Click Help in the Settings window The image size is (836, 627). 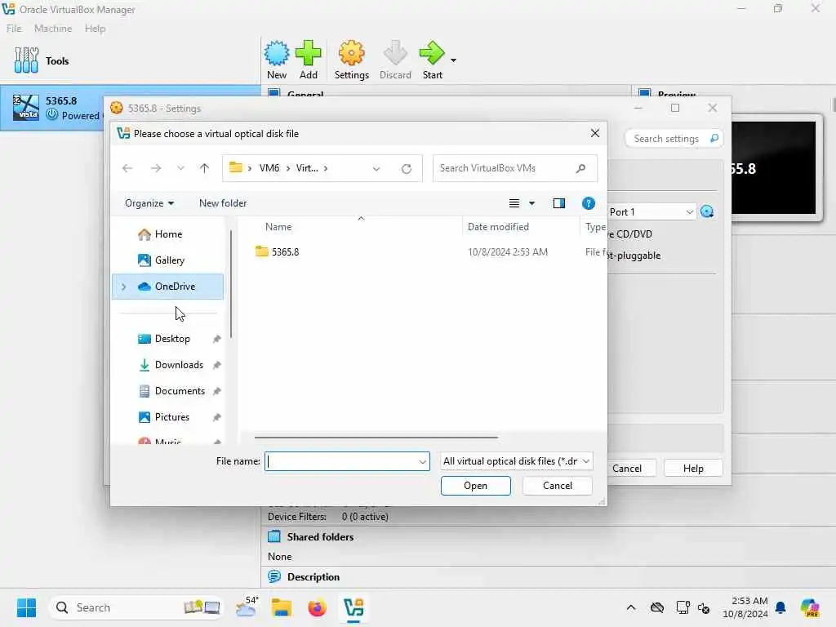click(x=693, y=468)
